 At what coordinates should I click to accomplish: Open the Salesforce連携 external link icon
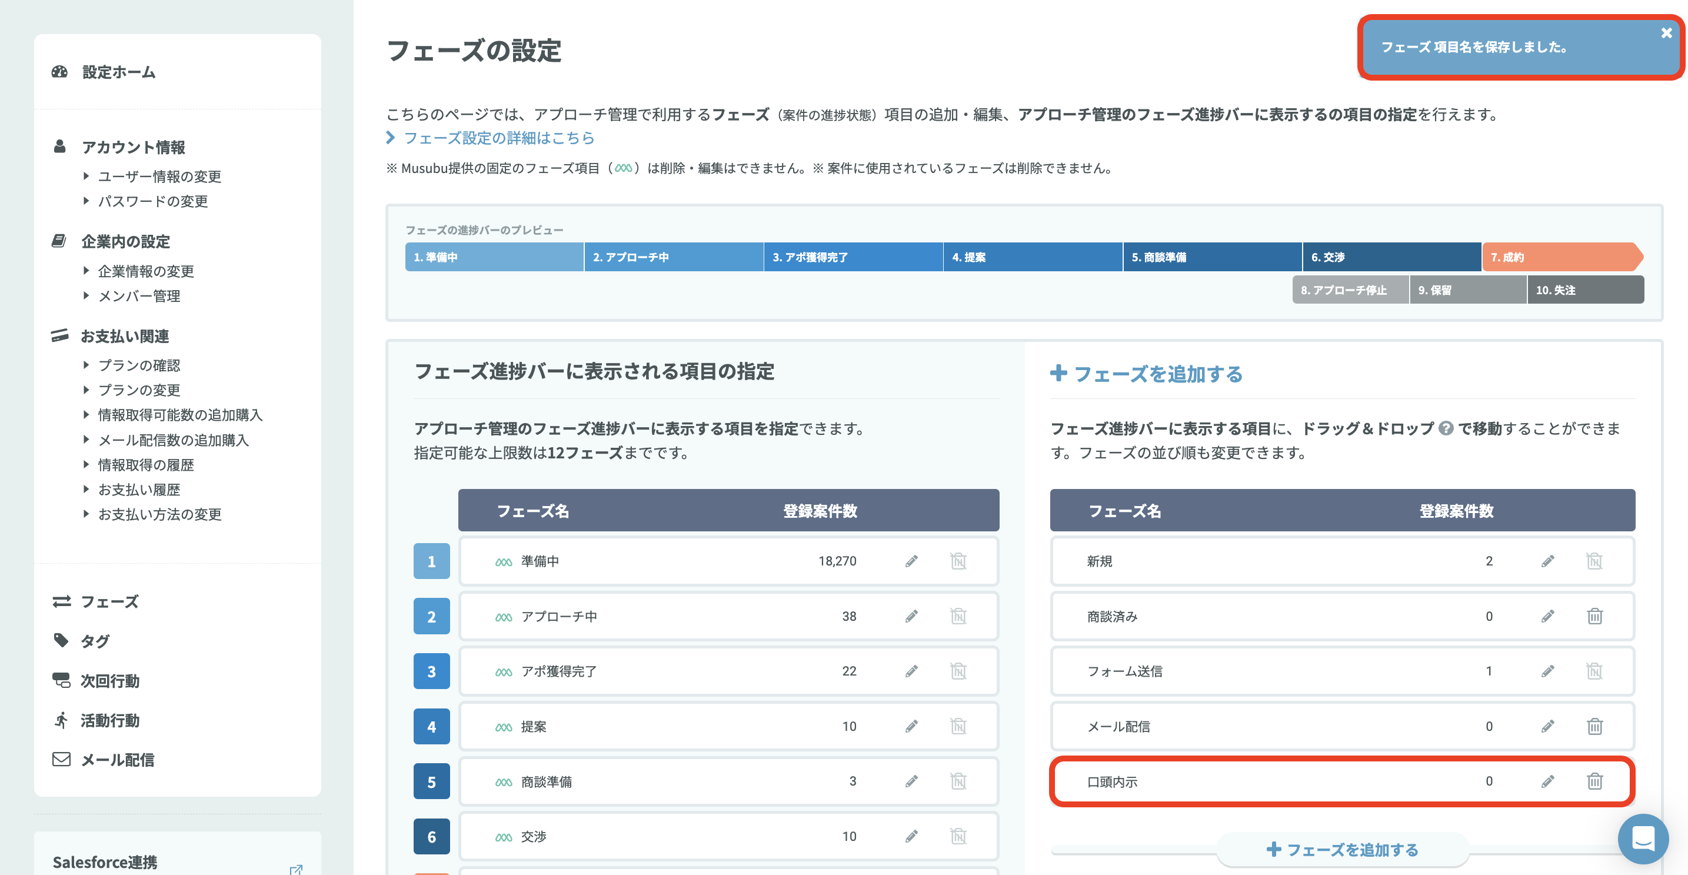tap(296, 869)
